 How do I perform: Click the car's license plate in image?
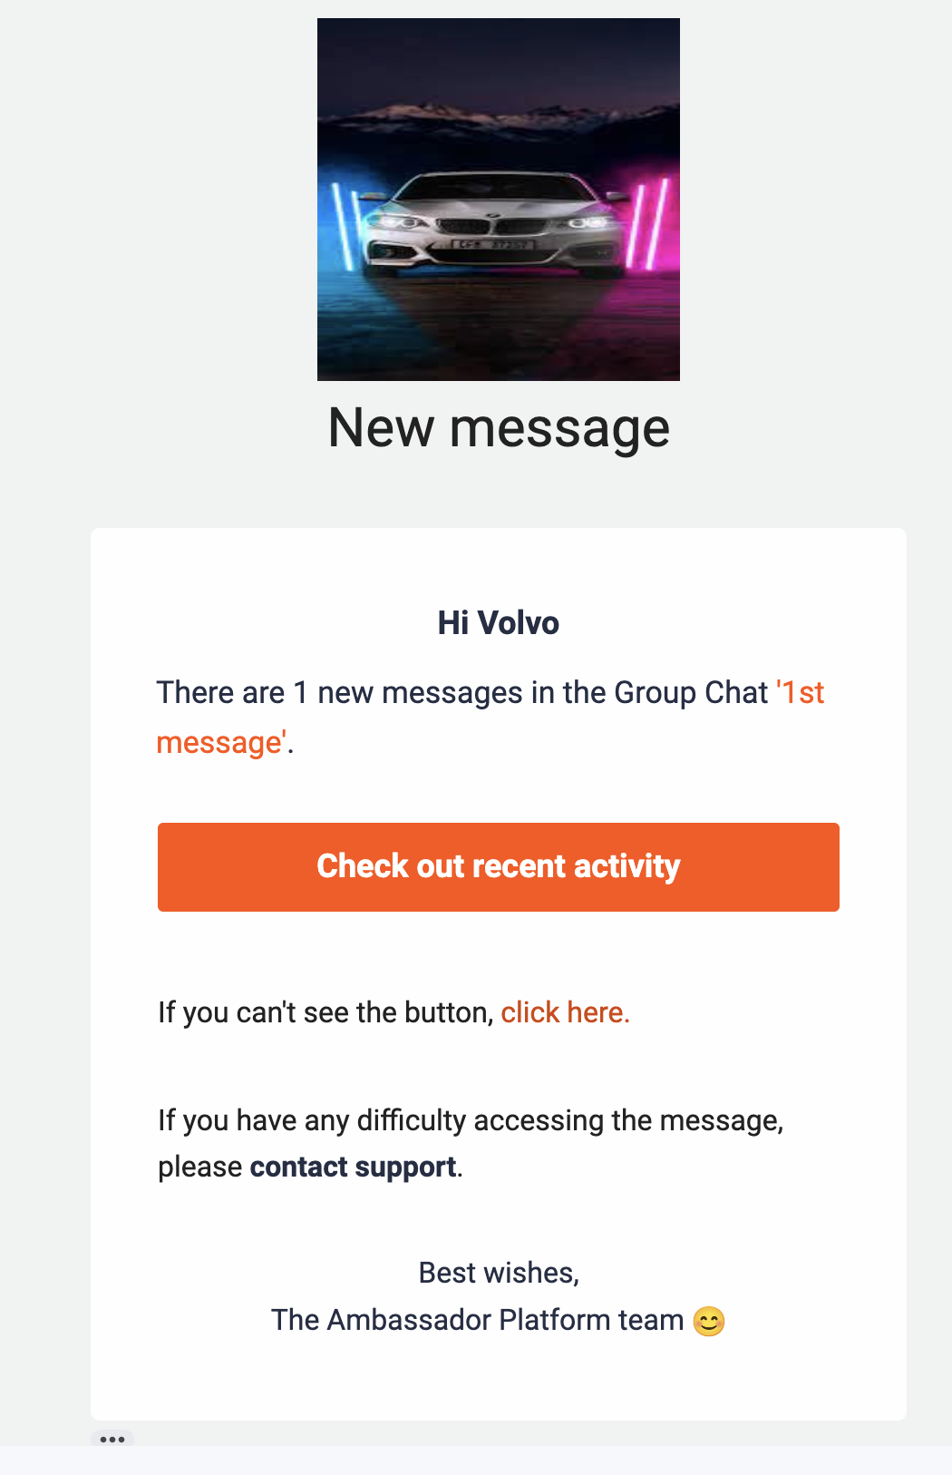494,245
